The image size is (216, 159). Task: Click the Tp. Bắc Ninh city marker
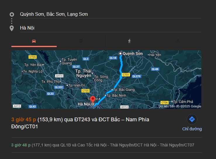coord(106,96)
